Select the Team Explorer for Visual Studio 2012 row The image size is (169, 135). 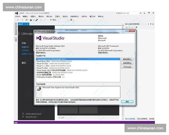click(78, 59)
